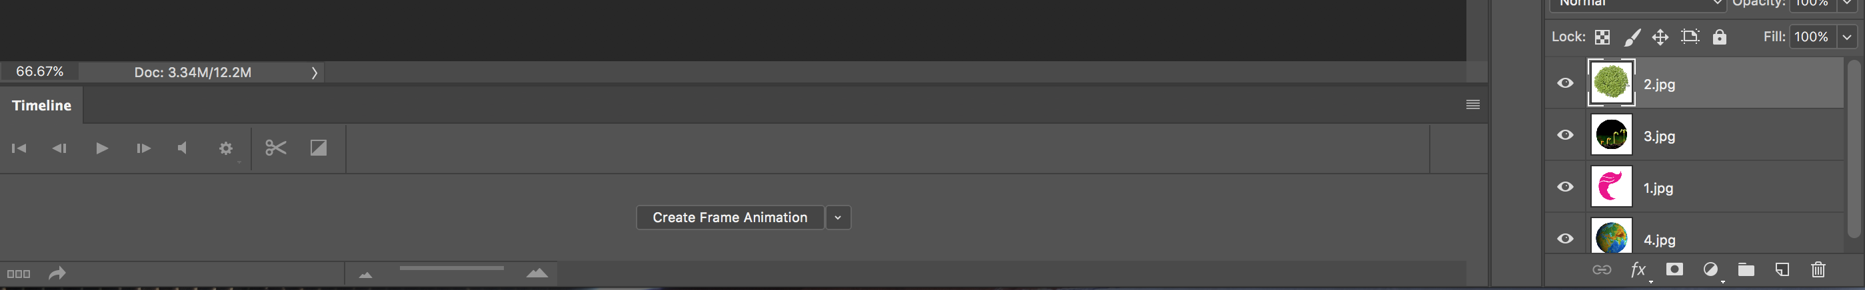Click the lock all padlock icon
The image size is (1865, 290).
tap(1720, 37)
